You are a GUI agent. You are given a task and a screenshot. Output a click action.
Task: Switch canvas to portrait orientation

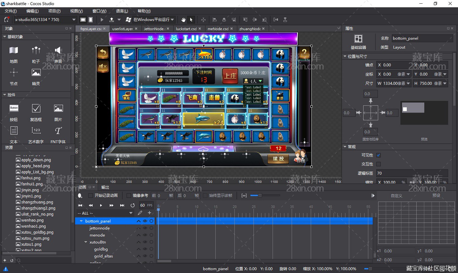pyautogui.click(x=91, y=20)
